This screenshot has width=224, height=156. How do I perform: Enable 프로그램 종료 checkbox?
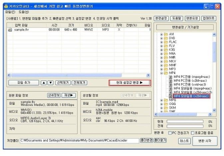pos(193,133)
